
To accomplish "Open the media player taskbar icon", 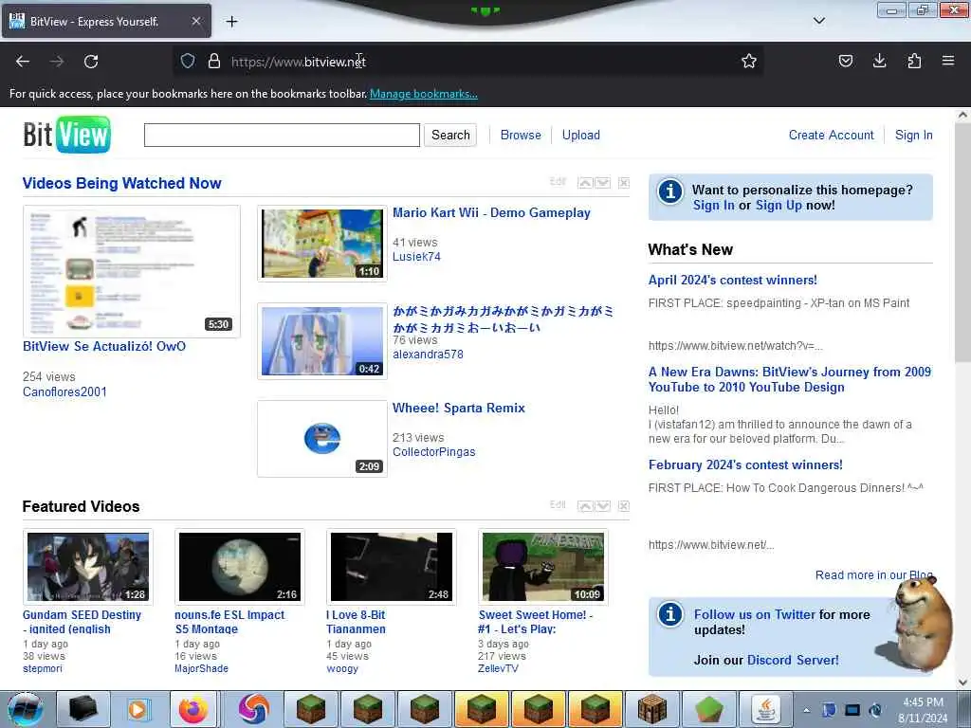I will (137, 709).
